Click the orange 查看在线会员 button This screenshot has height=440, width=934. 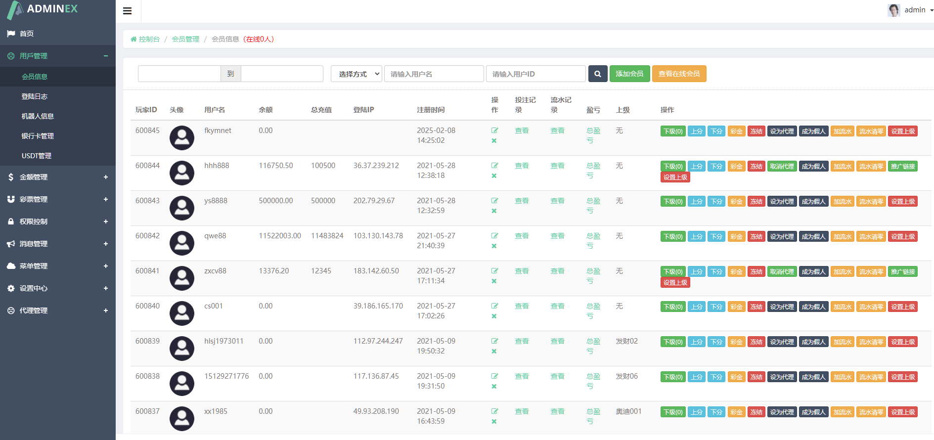679,74
